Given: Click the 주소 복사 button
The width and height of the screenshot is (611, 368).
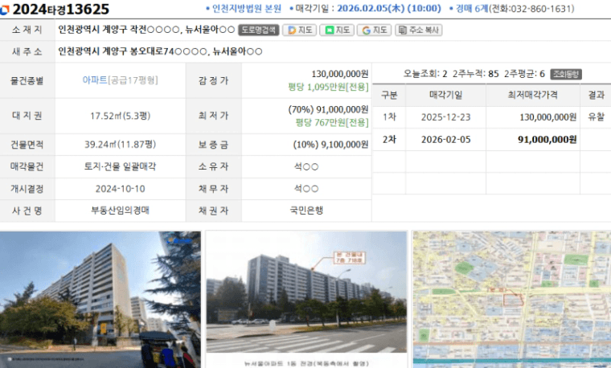Looking at the screenshot, I should 419,30.
